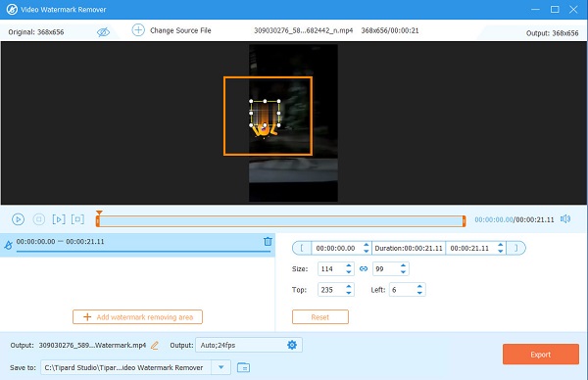Toggle the aspect ratio link icon
Viewport: 588px width, 380px height.
(x=364, y=268)
